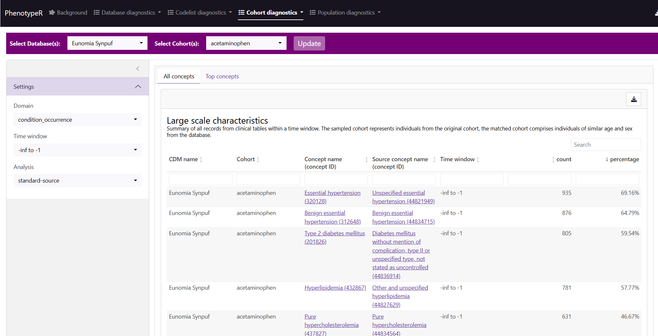The height and width of the screenshot is (336, 658).
Task: Switch to the Top concepts tab
Action: (222, 76)
